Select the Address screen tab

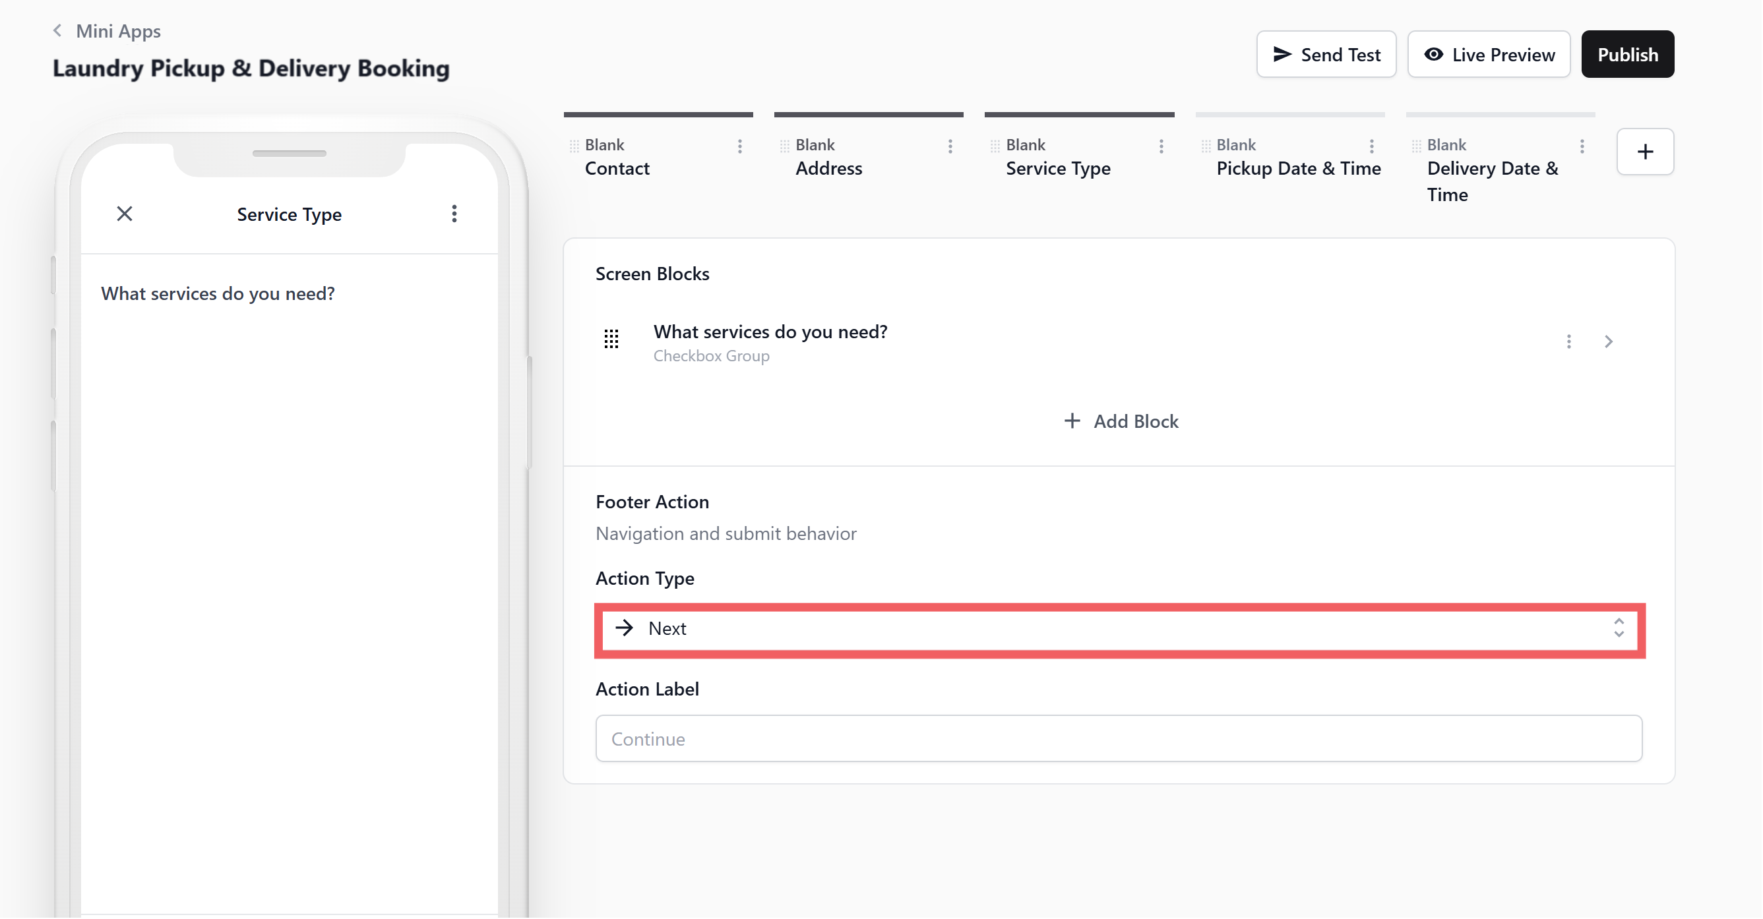(828, 168)
